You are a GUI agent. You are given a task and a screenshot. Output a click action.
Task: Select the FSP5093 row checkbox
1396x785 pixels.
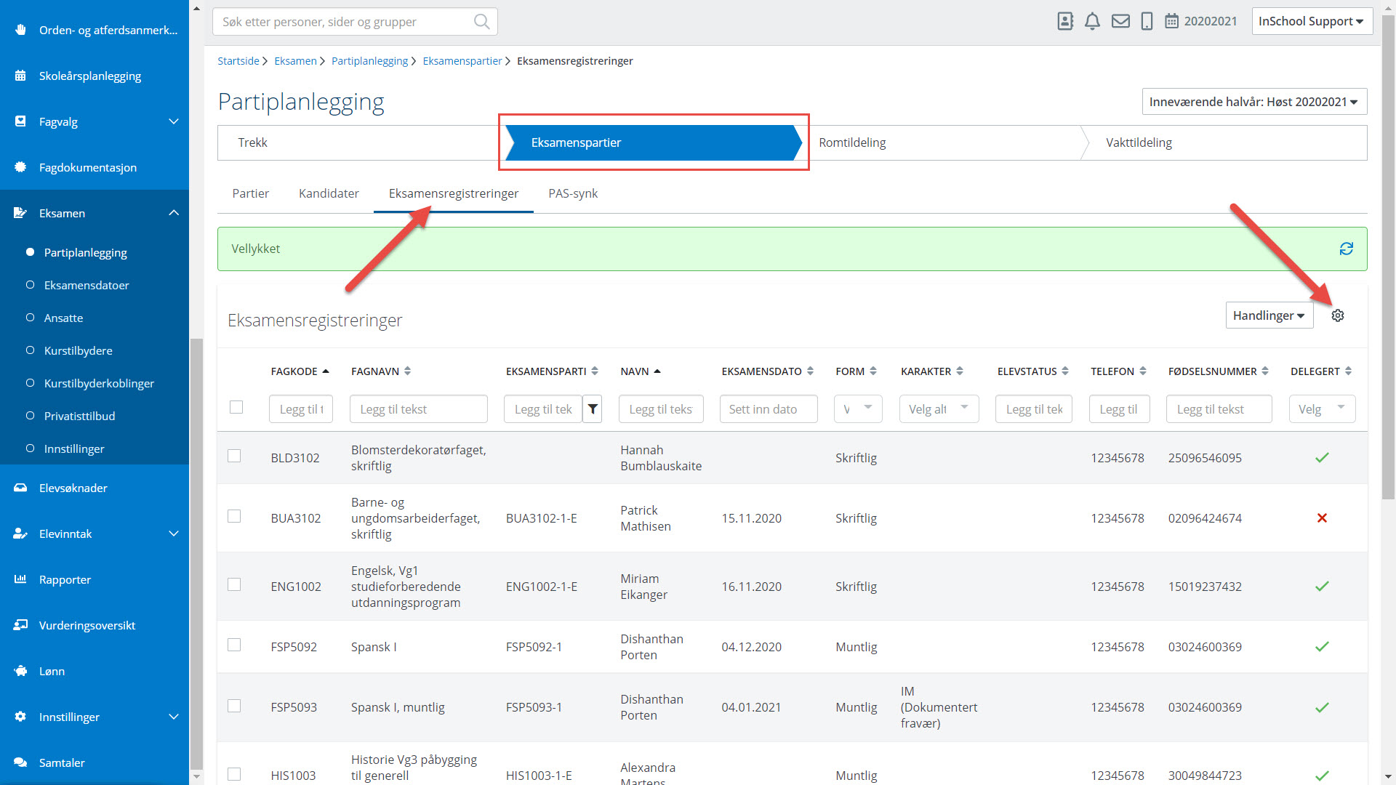pyautogui.click(x=234, y=706)
